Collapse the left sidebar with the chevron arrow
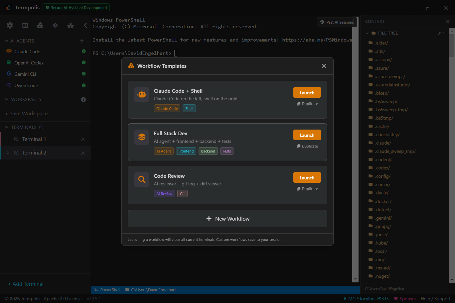Screen dimensions: 455x303 click(85, 25)
